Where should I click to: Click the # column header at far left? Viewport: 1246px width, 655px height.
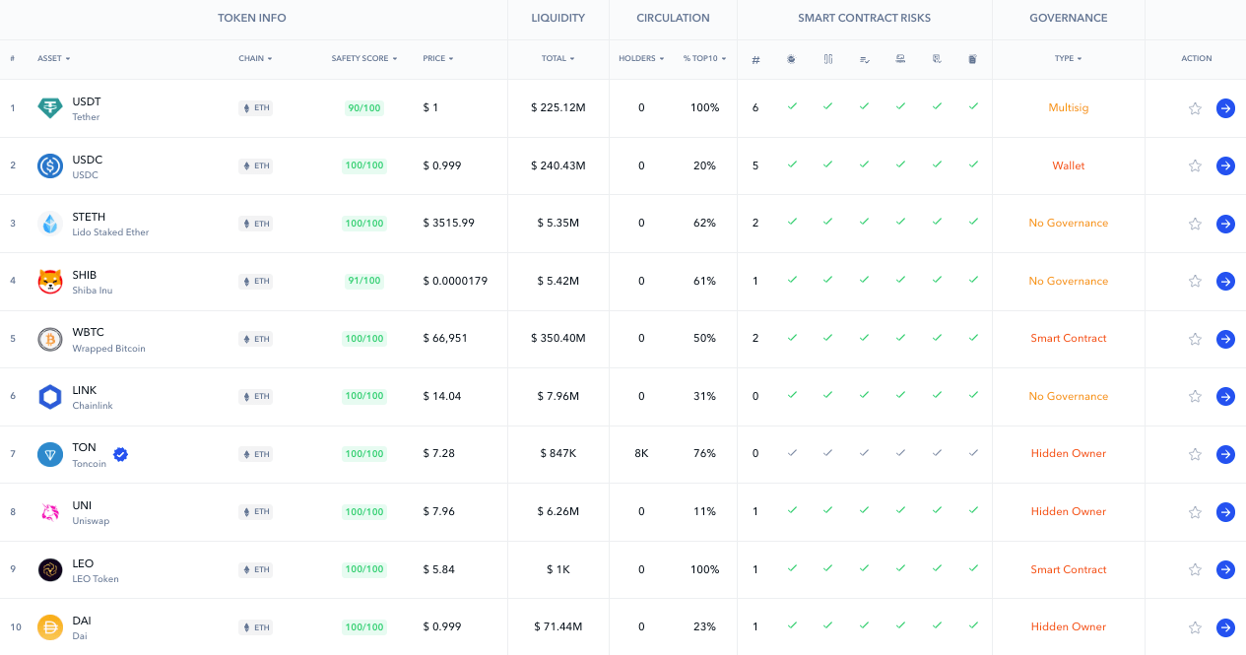[12, 59]
